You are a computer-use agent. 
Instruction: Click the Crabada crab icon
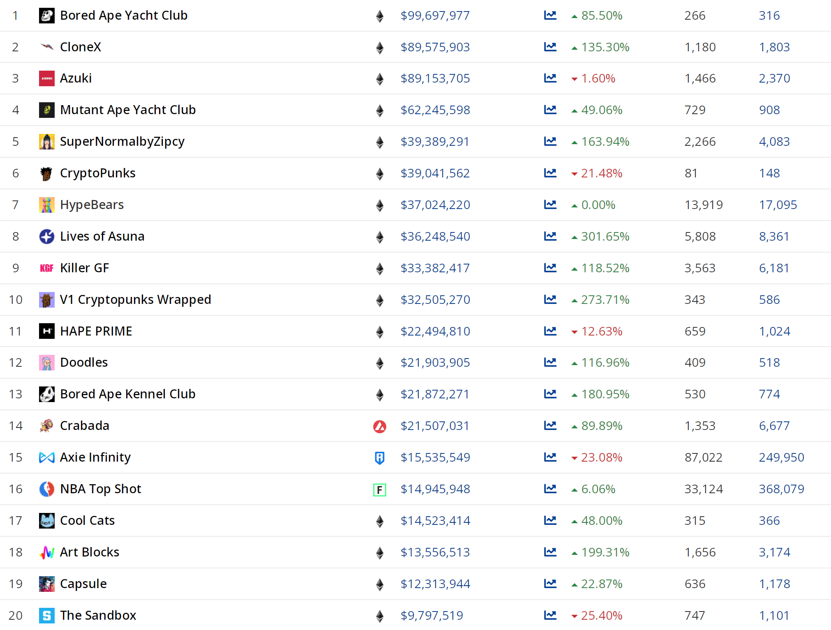tap(46, 426)
